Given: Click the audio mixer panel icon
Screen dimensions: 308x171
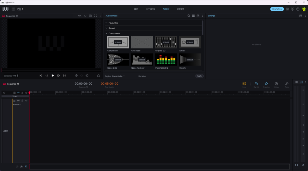Looking at the screenshot, I should [301, 82].
